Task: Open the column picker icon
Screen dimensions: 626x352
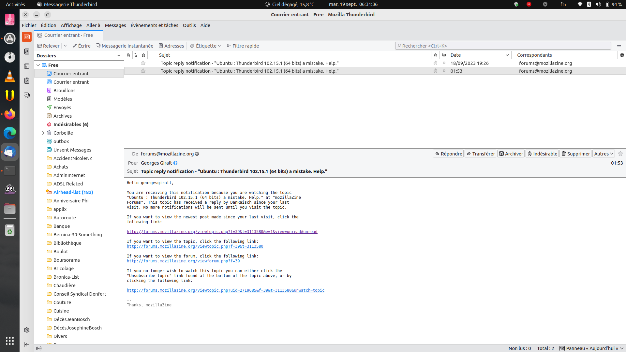Action: pos(622,55)
